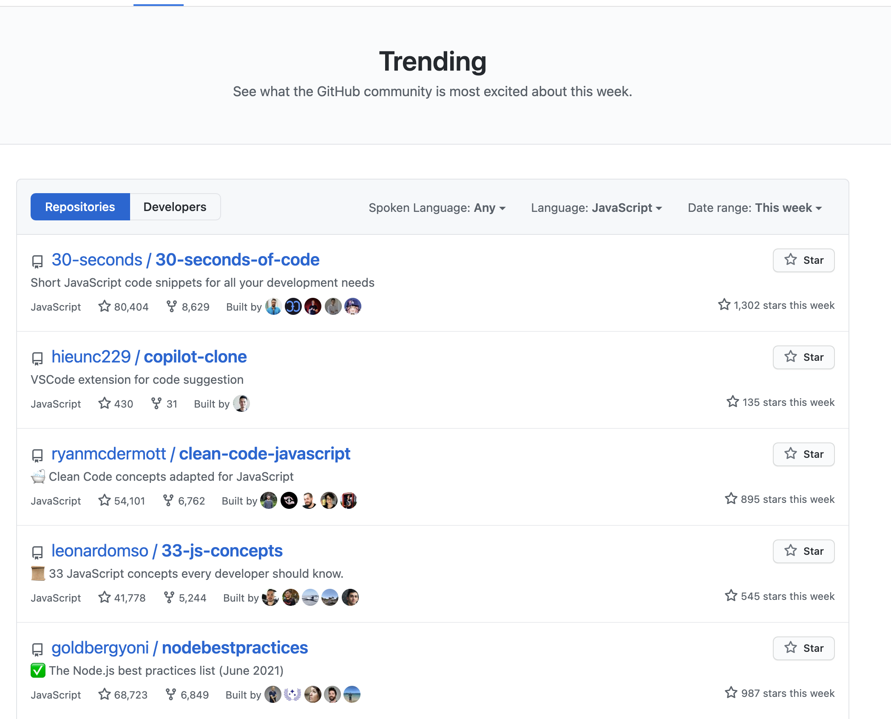Star the clean-code-javascript repository
This screenshot has width=891, height=719.
803,454
